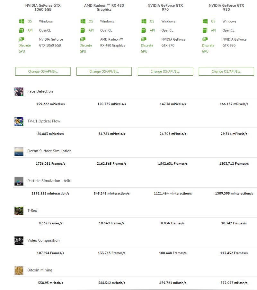Select the 1309.395 mInteraction/s Particle Simulation score
This screenshot has width=257, height=290.
coord(234,193)
